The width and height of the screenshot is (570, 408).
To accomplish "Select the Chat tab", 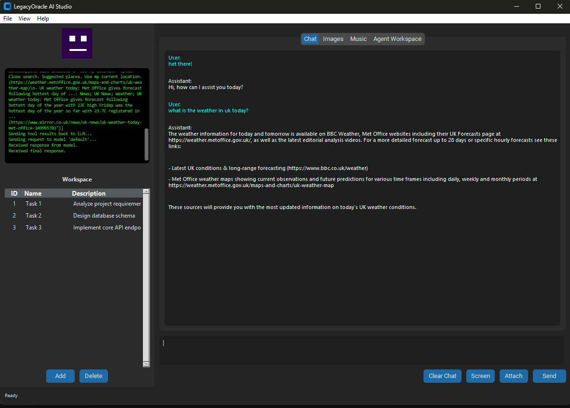I will [310, 39].
